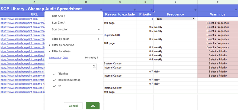The height and width of the screenshot is (110, 238).
Task: Click the Reason to exclude header cell
Action: point(120,14)
